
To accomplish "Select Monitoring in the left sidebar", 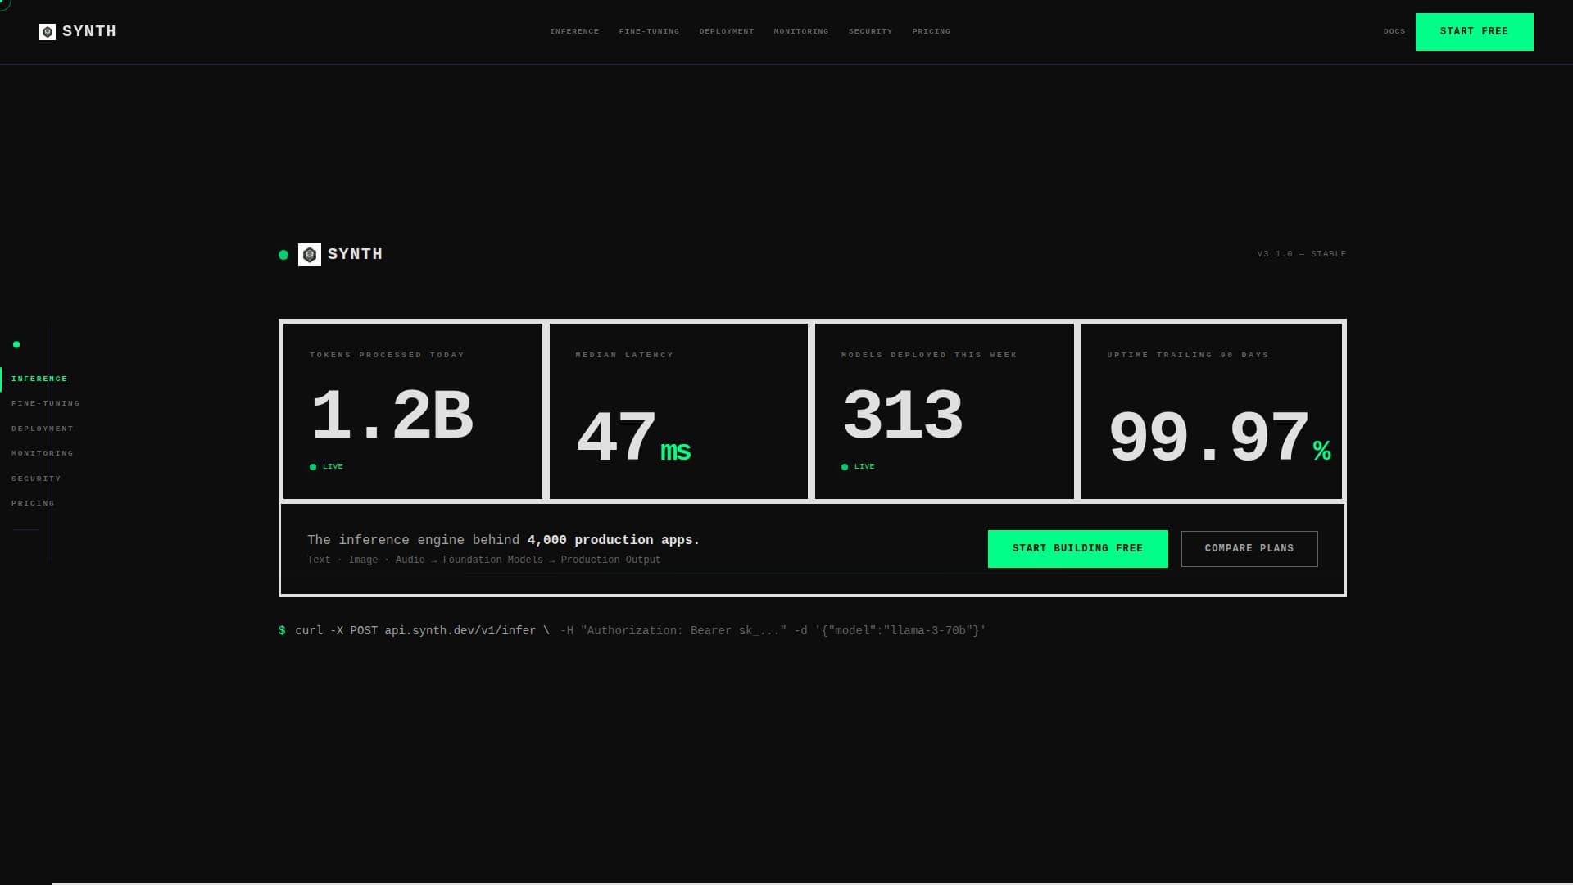I will tap(43, 453).
